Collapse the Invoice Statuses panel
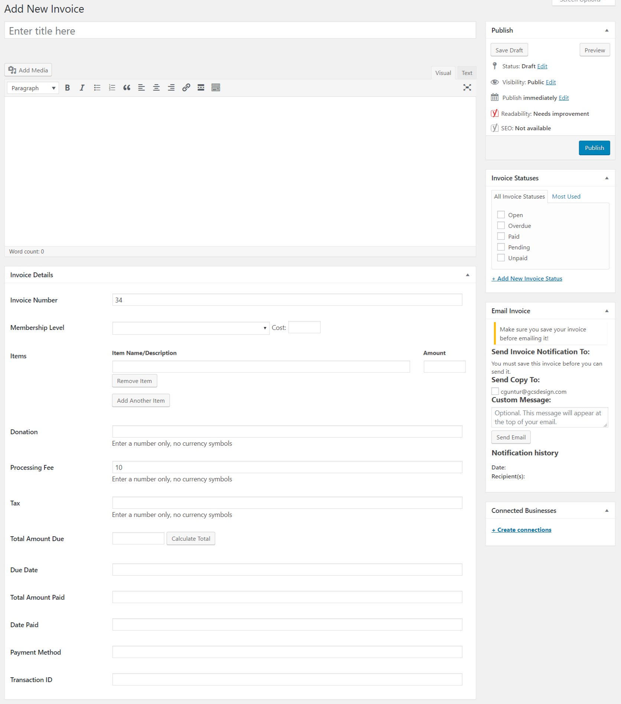621x704 pixels. (x=607, y=178)
